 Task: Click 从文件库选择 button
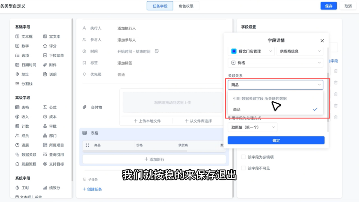198,121
